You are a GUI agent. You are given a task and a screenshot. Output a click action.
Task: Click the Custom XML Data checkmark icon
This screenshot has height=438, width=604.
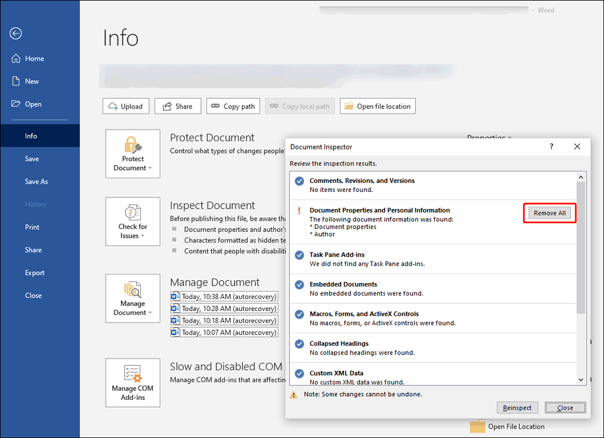click(299, 373)
